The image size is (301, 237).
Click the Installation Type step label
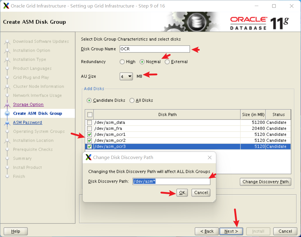29,59
